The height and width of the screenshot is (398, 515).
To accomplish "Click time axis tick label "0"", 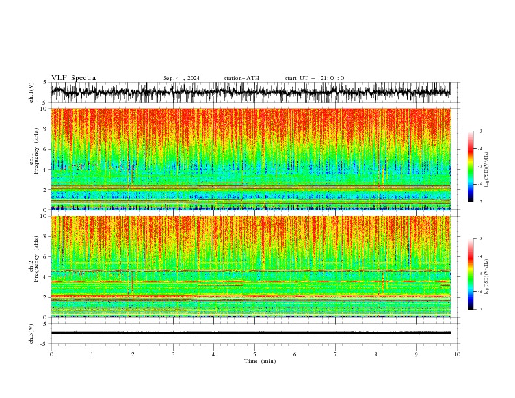I will [51, 354].
